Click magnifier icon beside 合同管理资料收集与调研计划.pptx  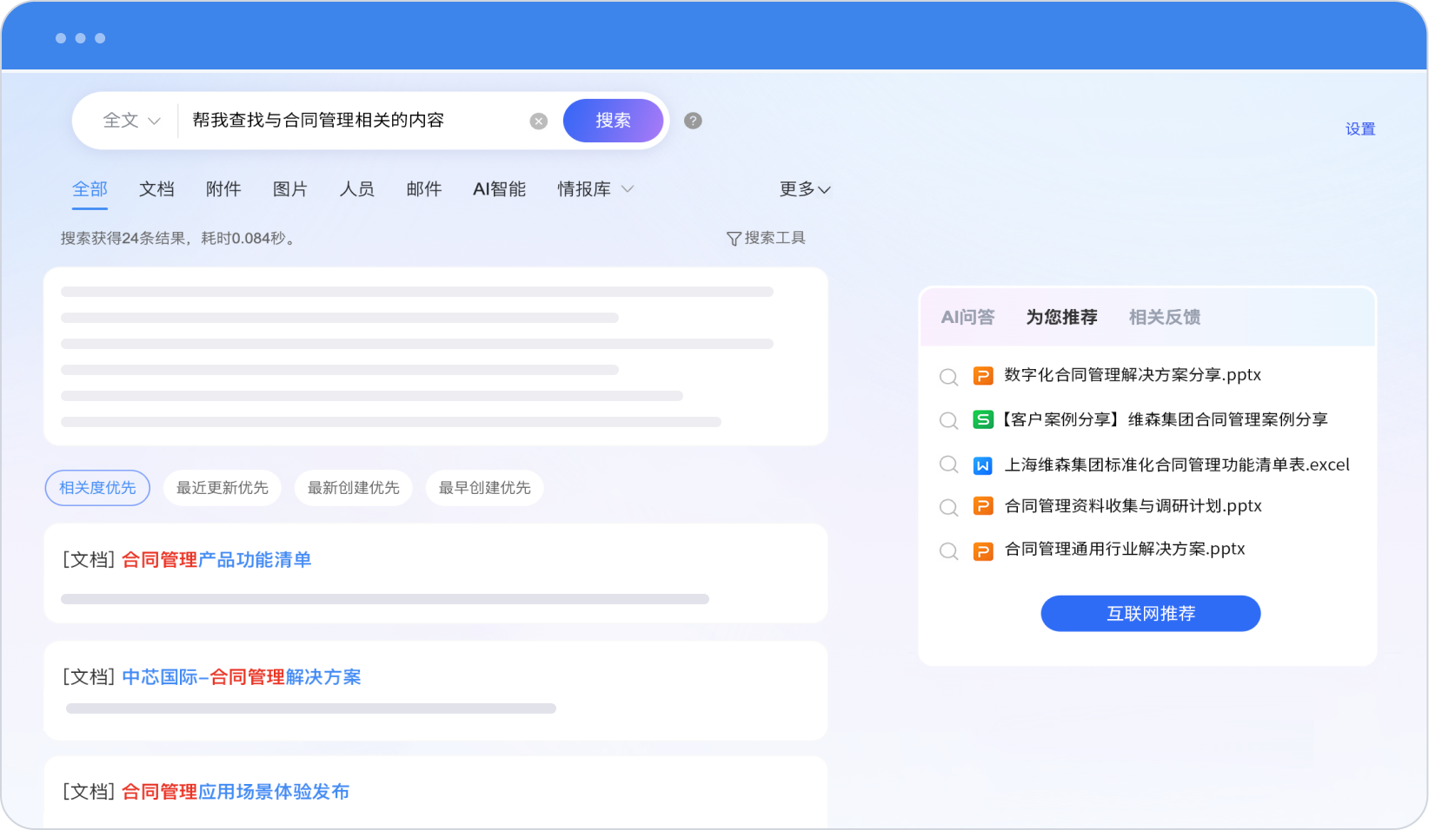pyautogui.click(x=948, y=507)
